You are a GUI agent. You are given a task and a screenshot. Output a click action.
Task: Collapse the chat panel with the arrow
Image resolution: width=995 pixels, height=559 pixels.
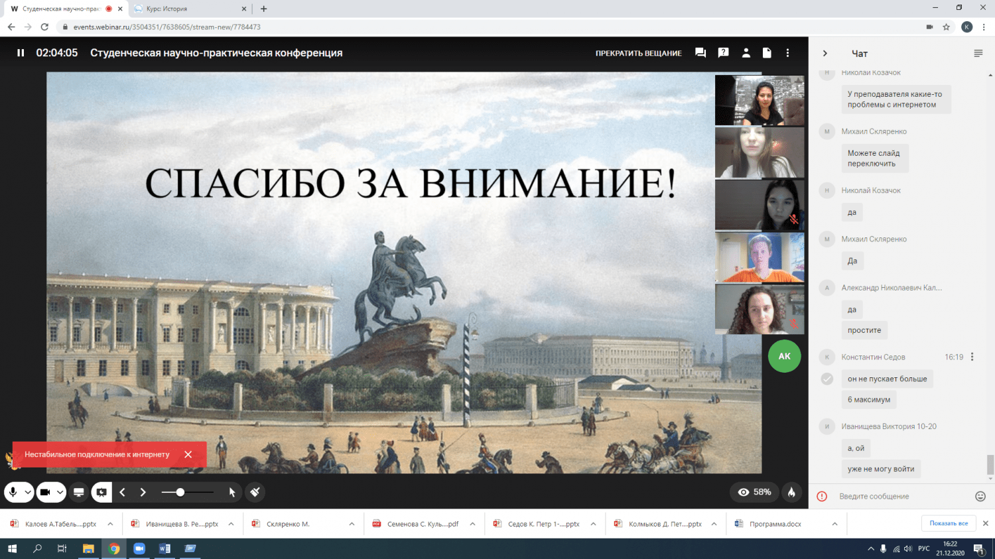pyautogui.click(x=825, y=53)
